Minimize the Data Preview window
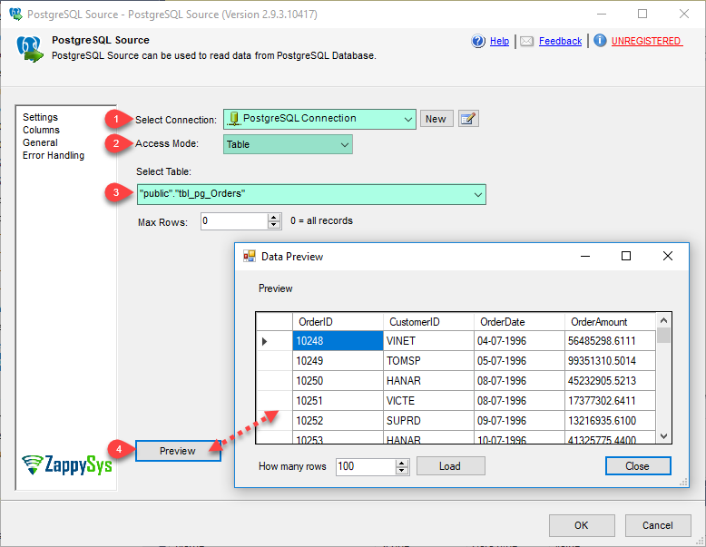 click(x=585, y=256)
